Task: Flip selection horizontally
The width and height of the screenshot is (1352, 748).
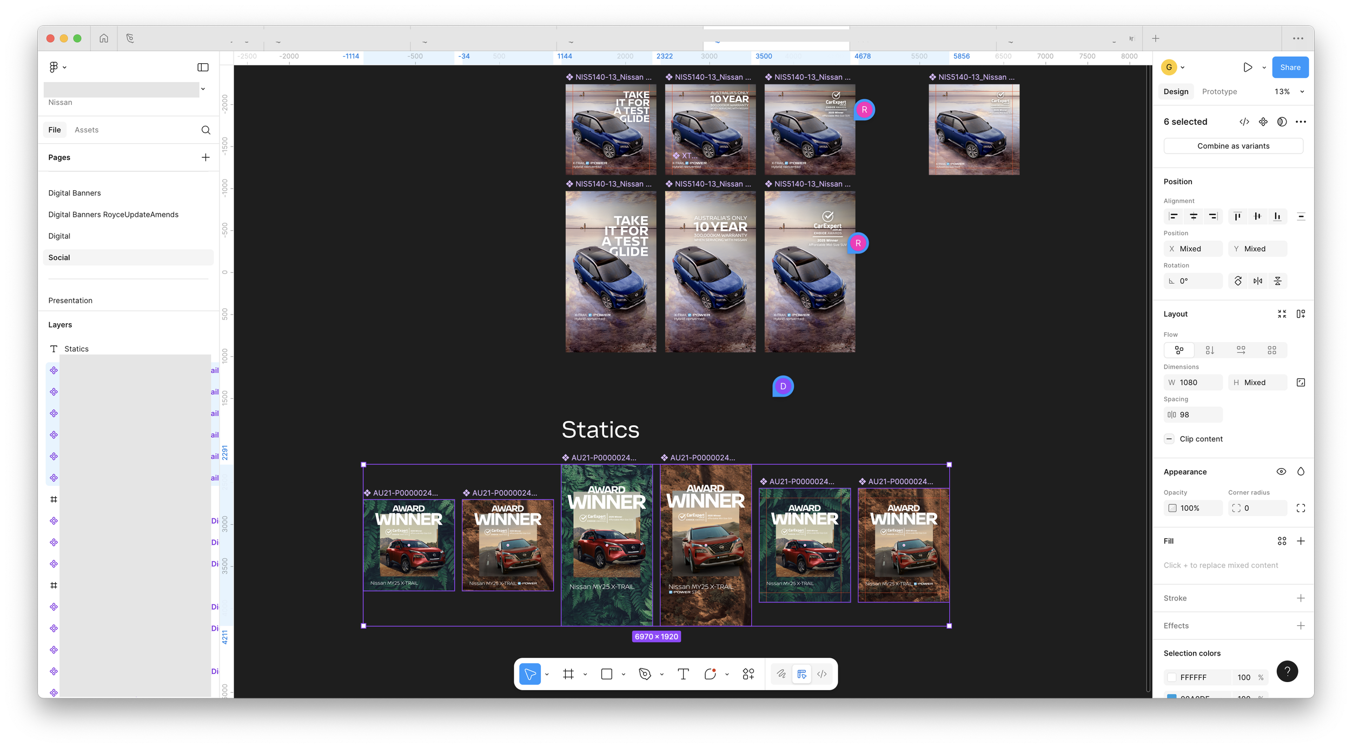Action: tap(1258, 281)
